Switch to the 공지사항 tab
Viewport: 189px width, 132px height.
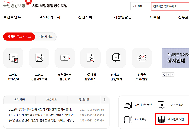pos(19,100)
